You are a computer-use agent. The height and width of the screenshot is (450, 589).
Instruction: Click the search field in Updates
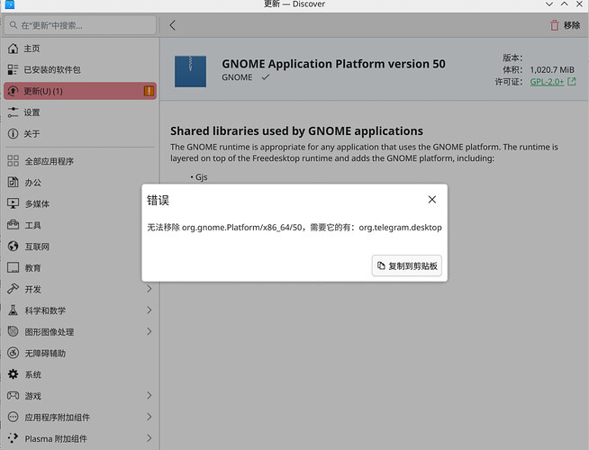click(x=80, y=25)
